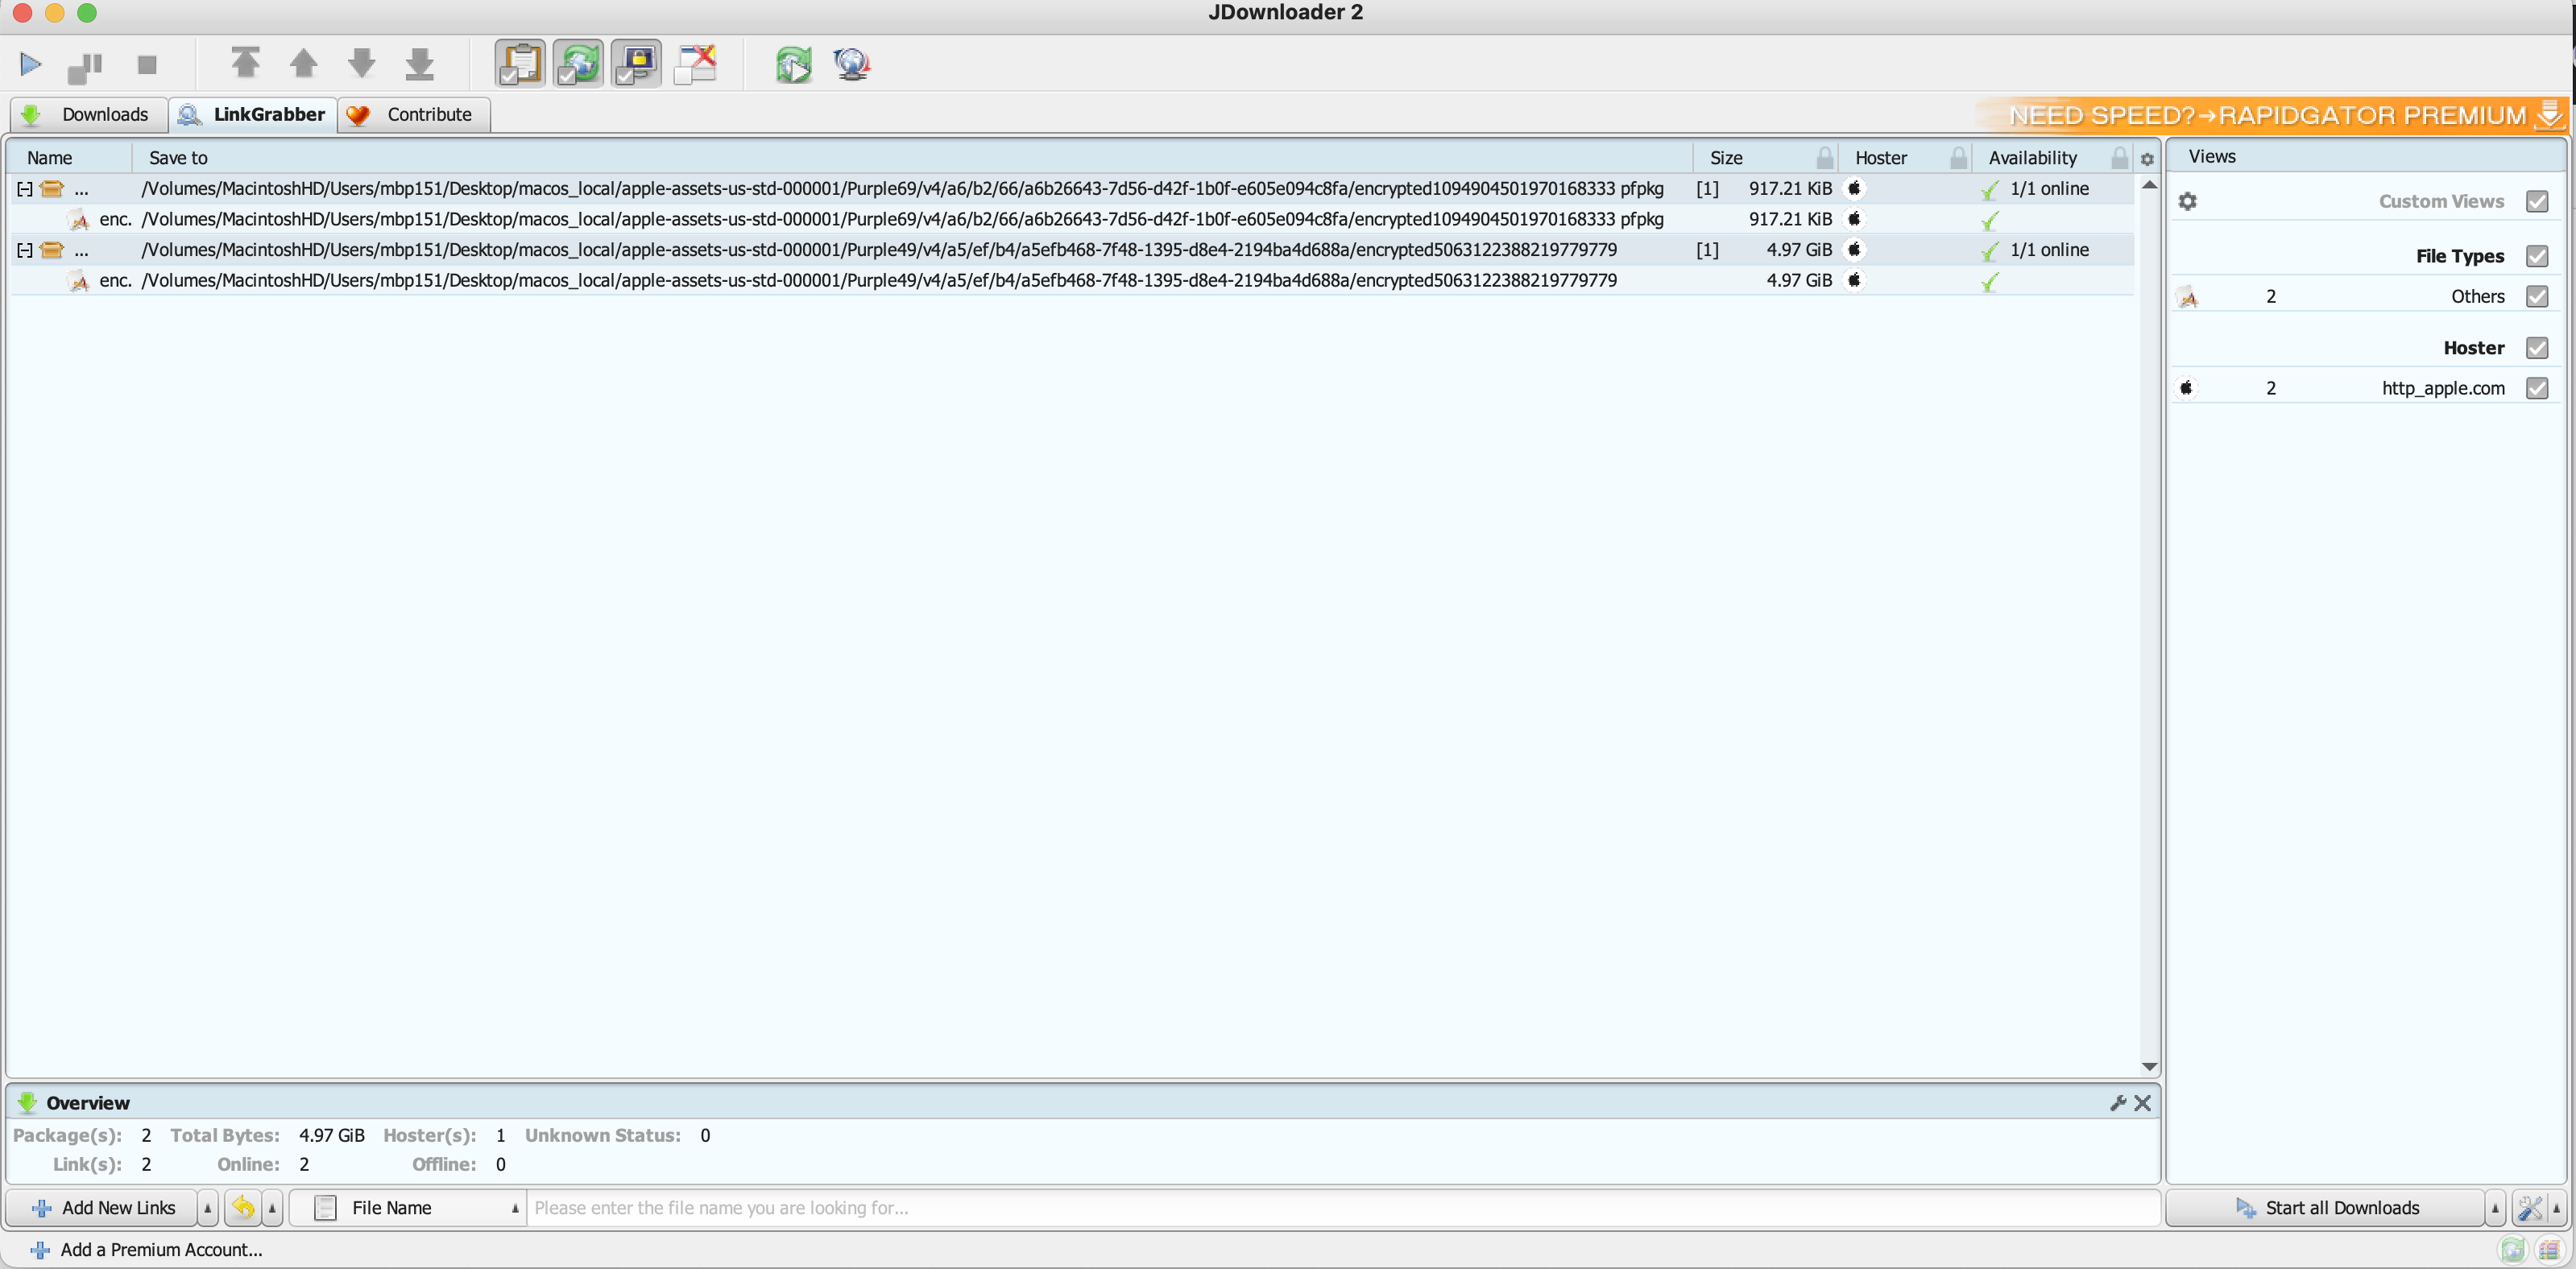
Task: Click the status bar reconnect globe icon
Action: [2513, 1250]
